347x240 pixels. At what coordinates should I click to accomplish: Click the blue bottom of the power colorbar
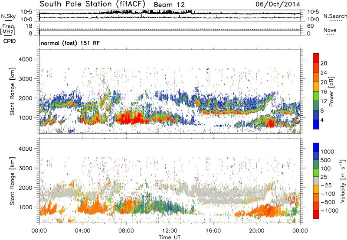316,124
